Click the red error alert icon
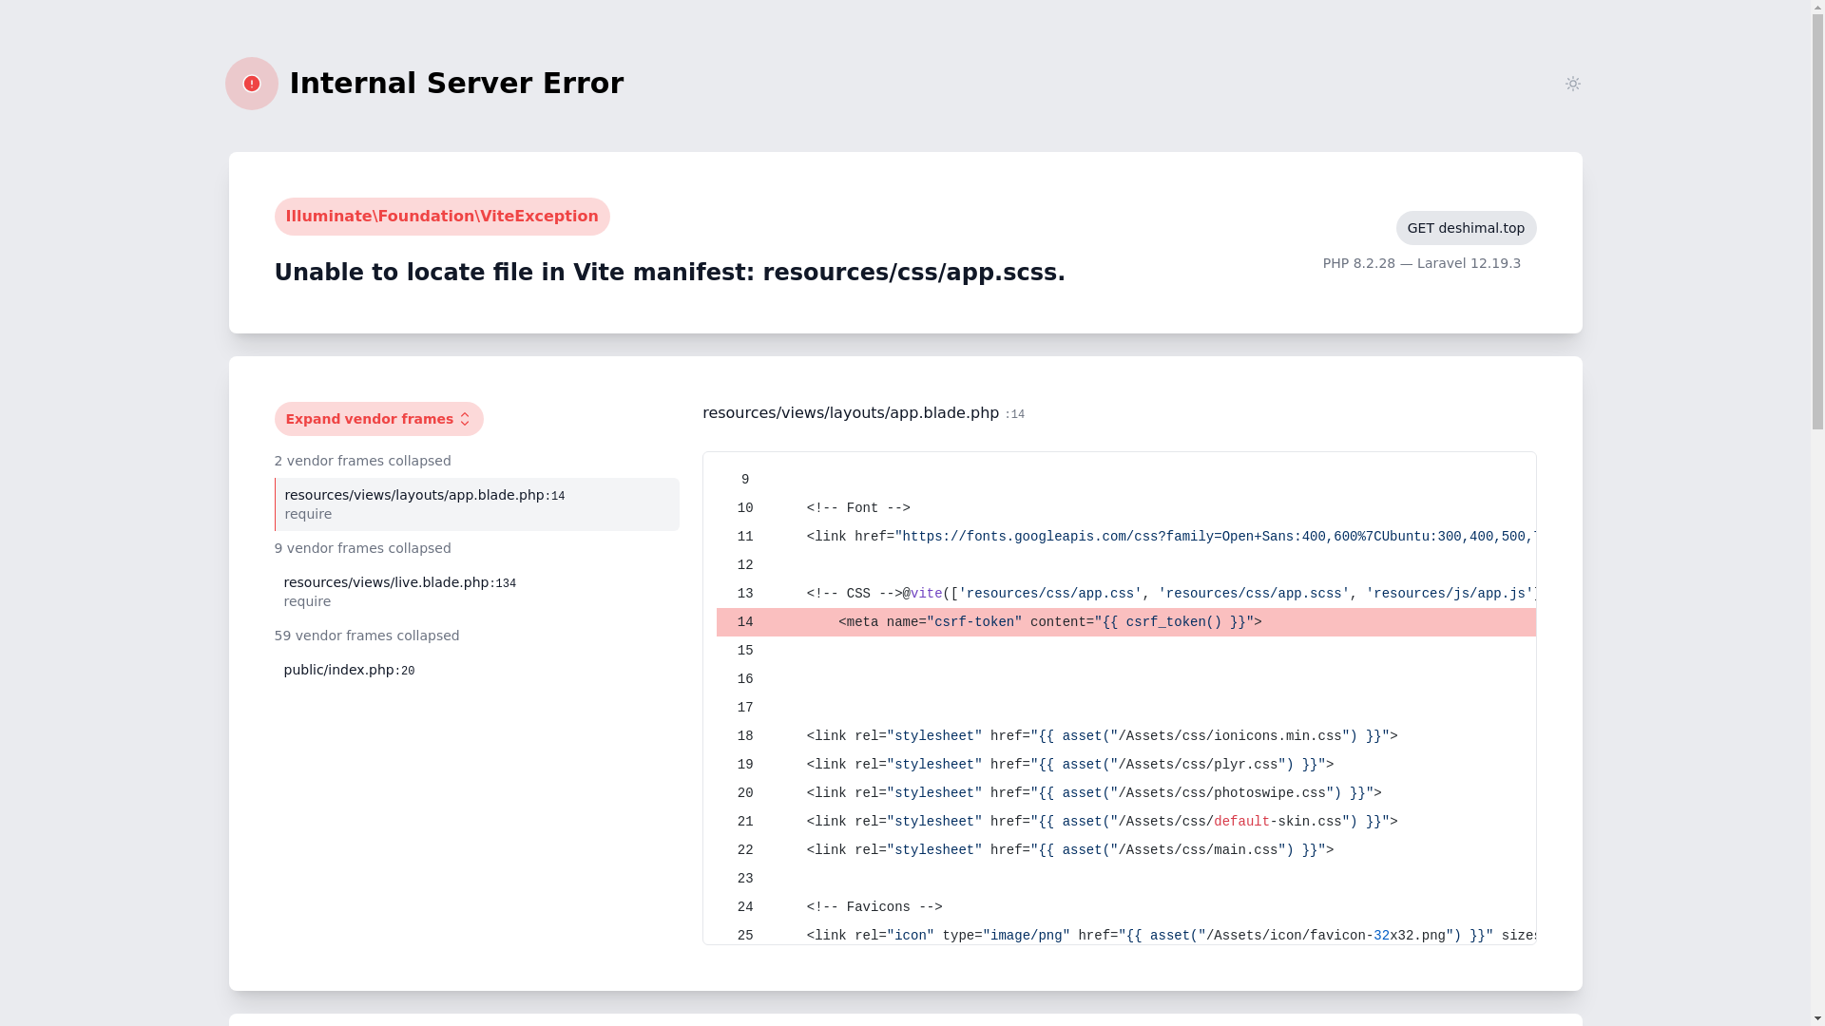Screen dimensions: 1825x1026 252,84
